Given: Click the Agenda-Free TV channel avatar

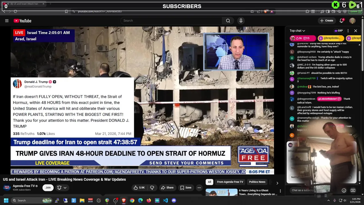Looking at the screenshot, I should click(7, 188).
